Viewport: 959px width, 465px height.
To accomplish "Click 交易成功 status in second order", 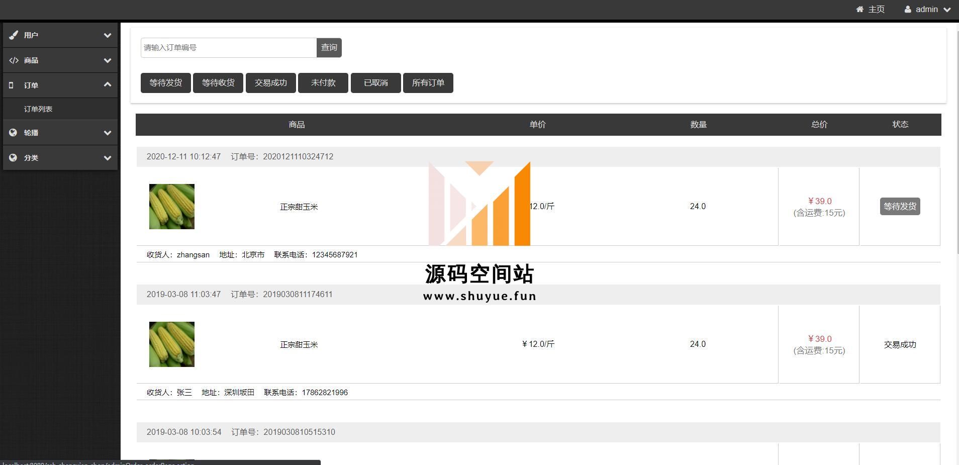I will tap(900, 344).
